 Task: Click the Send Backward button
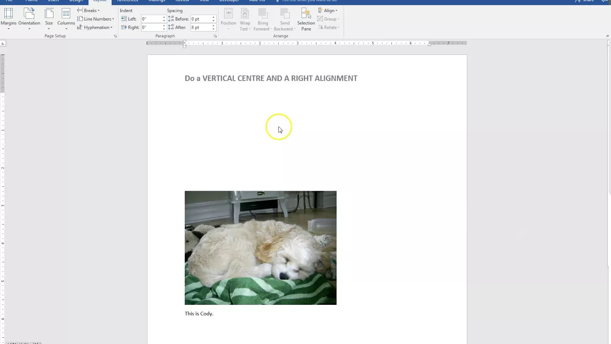pyautogui.click(x=285, y=19)
